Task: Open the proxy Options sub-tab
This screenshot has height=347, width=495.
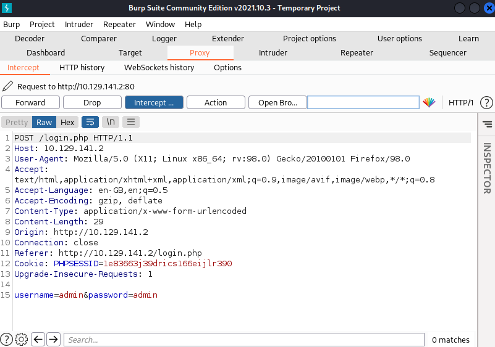Action: [227, 67]
